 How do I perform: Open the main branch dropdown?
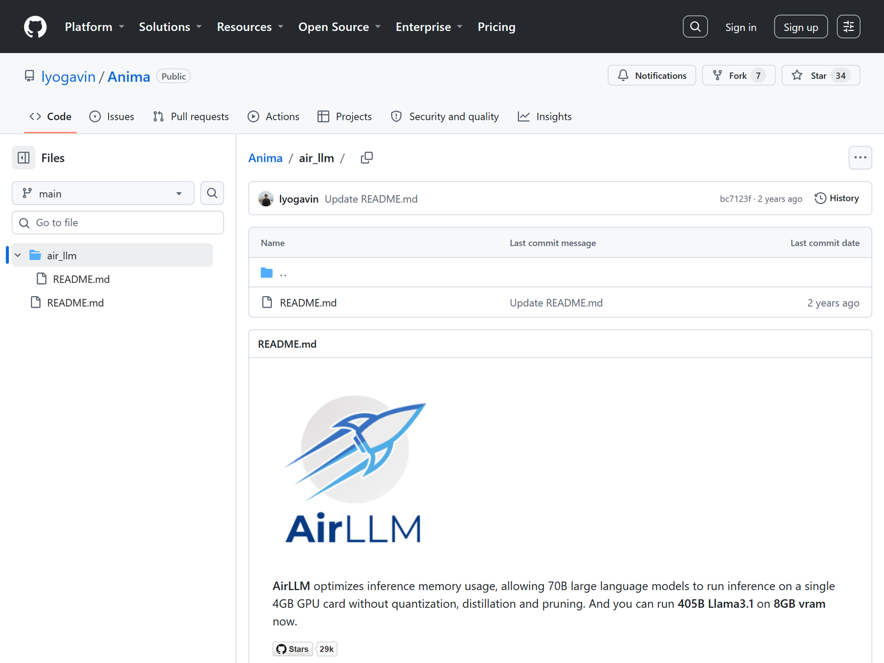pos(103,193)
